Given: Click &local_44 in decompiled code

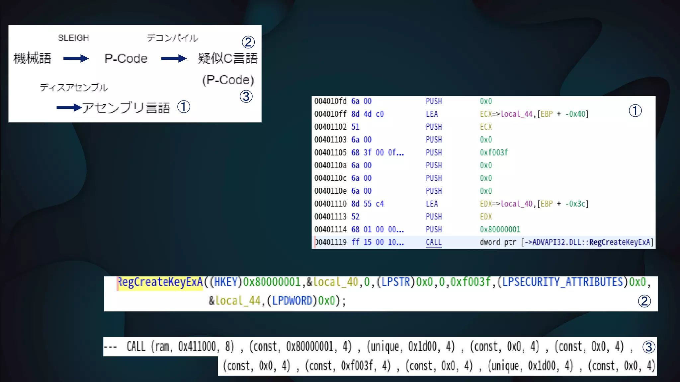Looking at the screenshot, I should [x=234, y=301].
